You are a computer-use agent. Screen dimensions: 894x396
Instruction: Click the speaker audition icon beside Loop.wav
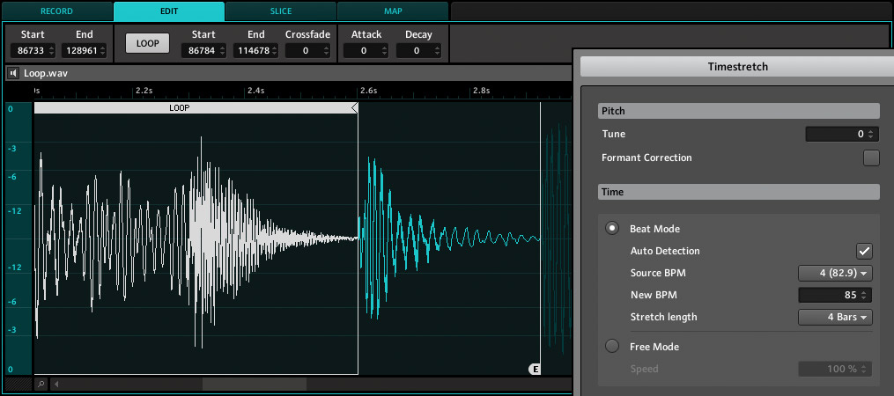13,74
